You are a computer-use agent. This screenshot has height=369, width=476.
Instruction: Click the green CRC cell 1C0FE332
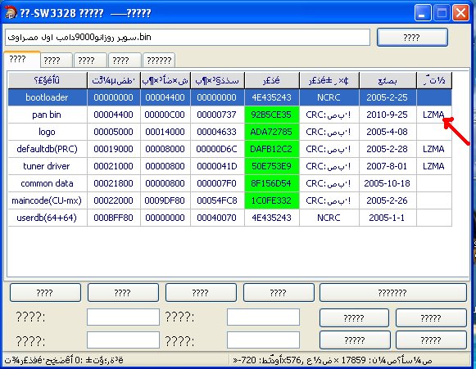pos(272,200)
